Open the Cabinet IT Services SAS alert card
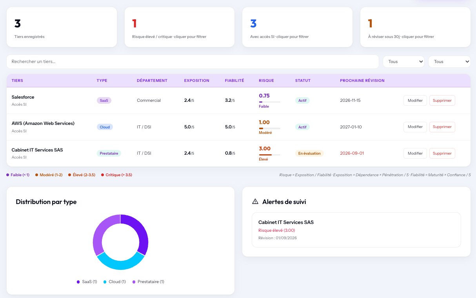The image size is (476, 298). pyautogui.click(x=356, y=230)
